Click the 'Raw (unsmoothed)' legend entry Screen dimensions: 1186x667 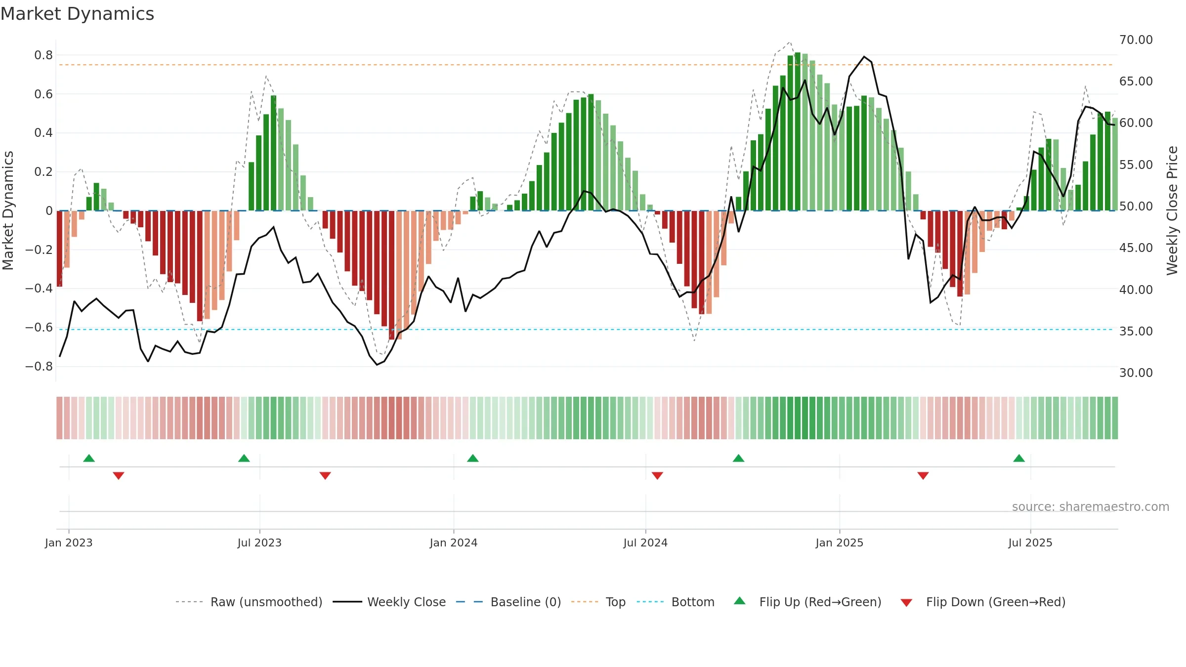[249, 602]
